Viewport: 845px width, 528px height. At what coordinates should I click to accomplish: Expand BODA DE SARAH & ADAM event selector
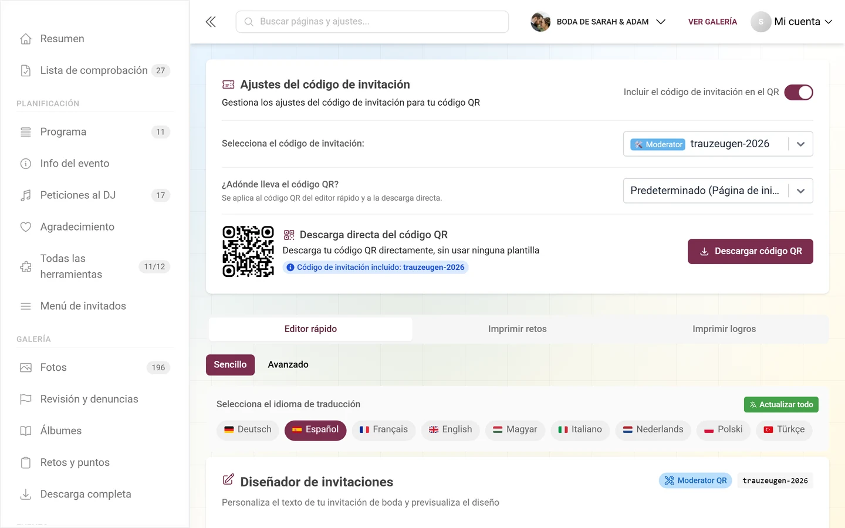(599, 22)
